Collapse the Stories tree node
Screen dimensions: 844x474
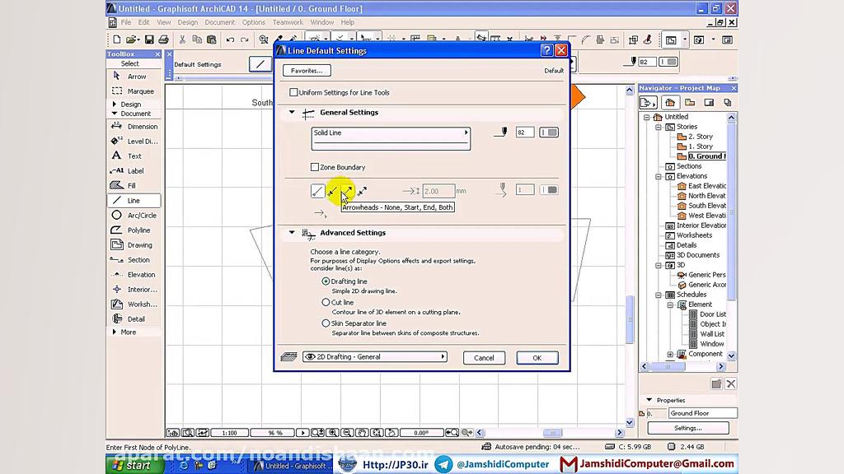coord(659,127)
